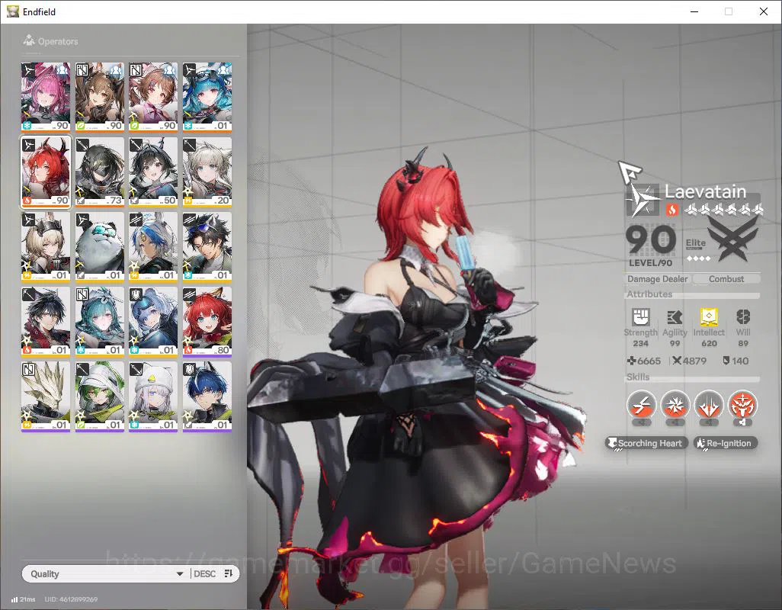Select the short brown-haired girl operator card

pyautogui.click(x=153, y=97)
